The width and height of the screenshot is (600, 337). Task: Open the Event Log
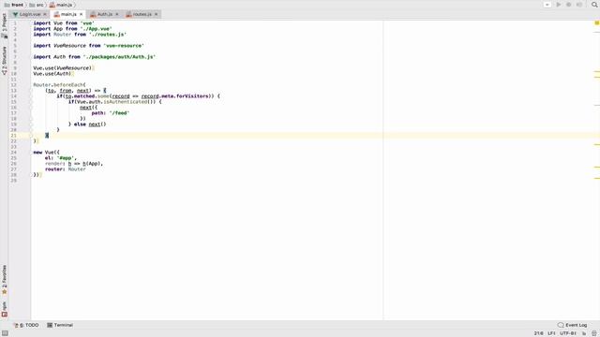573,325
